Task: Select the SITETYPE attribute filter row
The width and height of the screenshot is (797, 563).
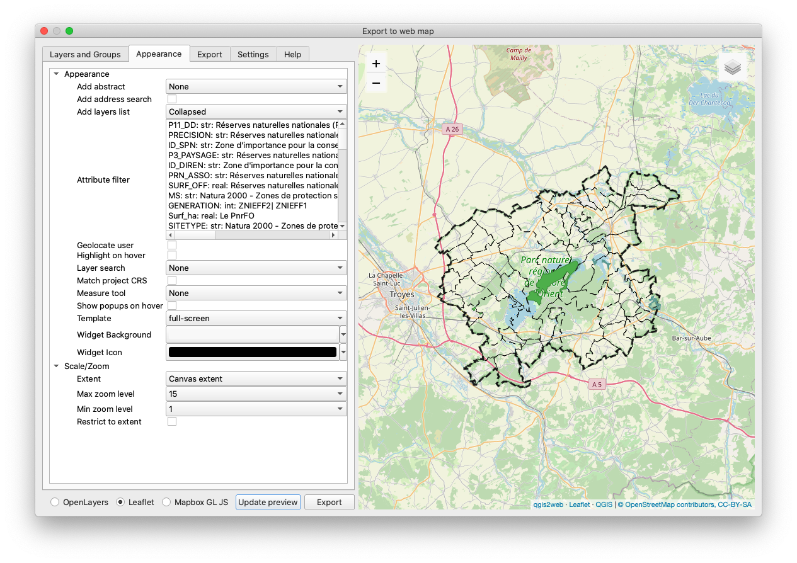Action: [252, 225]
